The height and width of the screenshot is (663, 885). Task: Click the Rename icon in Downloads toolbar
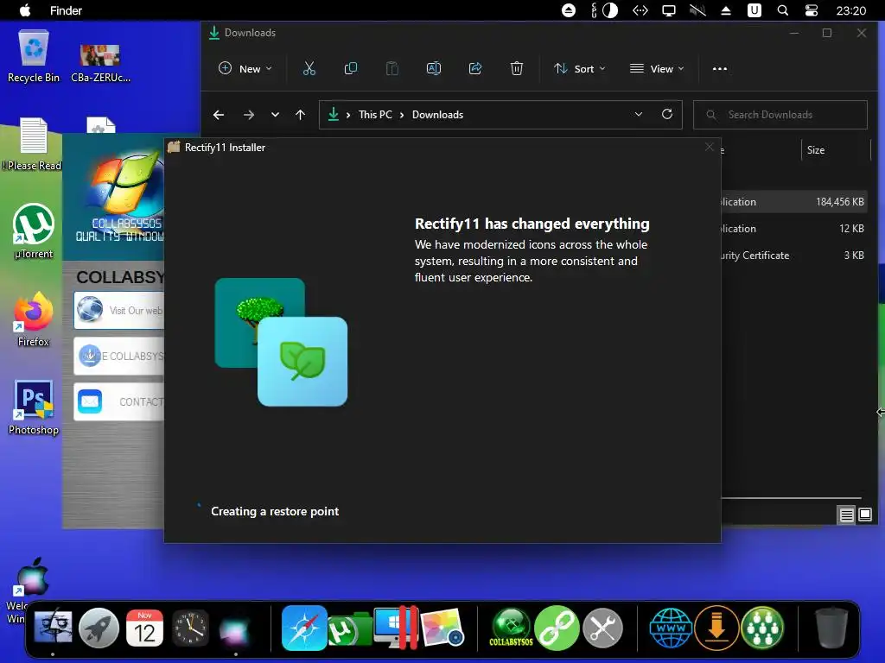(434, 69)
